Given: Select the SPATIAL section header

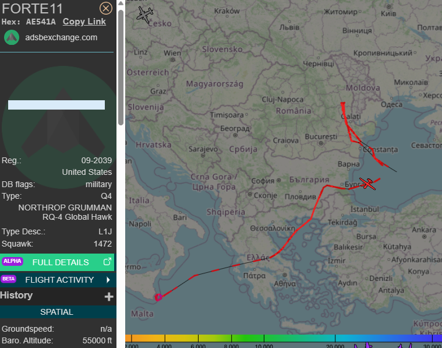Looking at the screenshot, I should [x=57, y=312].
